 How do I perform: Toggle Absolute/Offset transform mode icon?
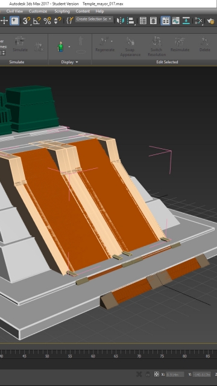[x=157, y=374]
